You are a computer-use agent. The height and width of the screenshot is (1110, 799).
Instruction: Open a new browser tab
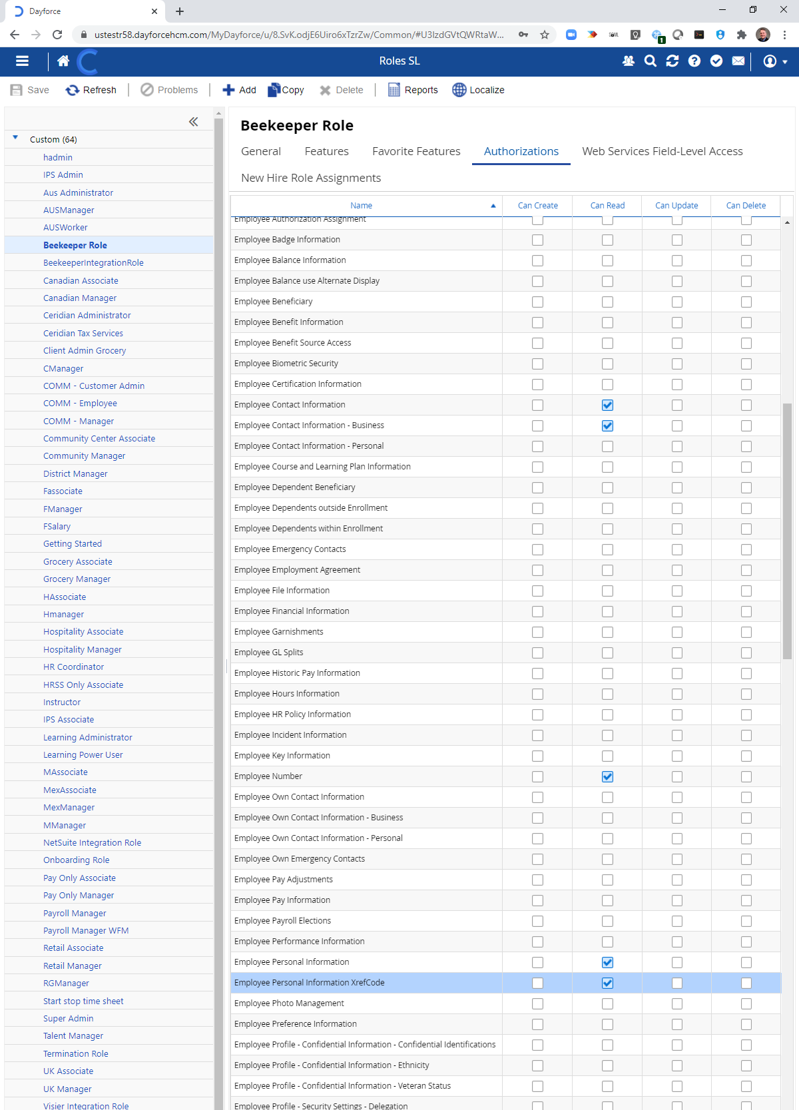tap(180, 11)
